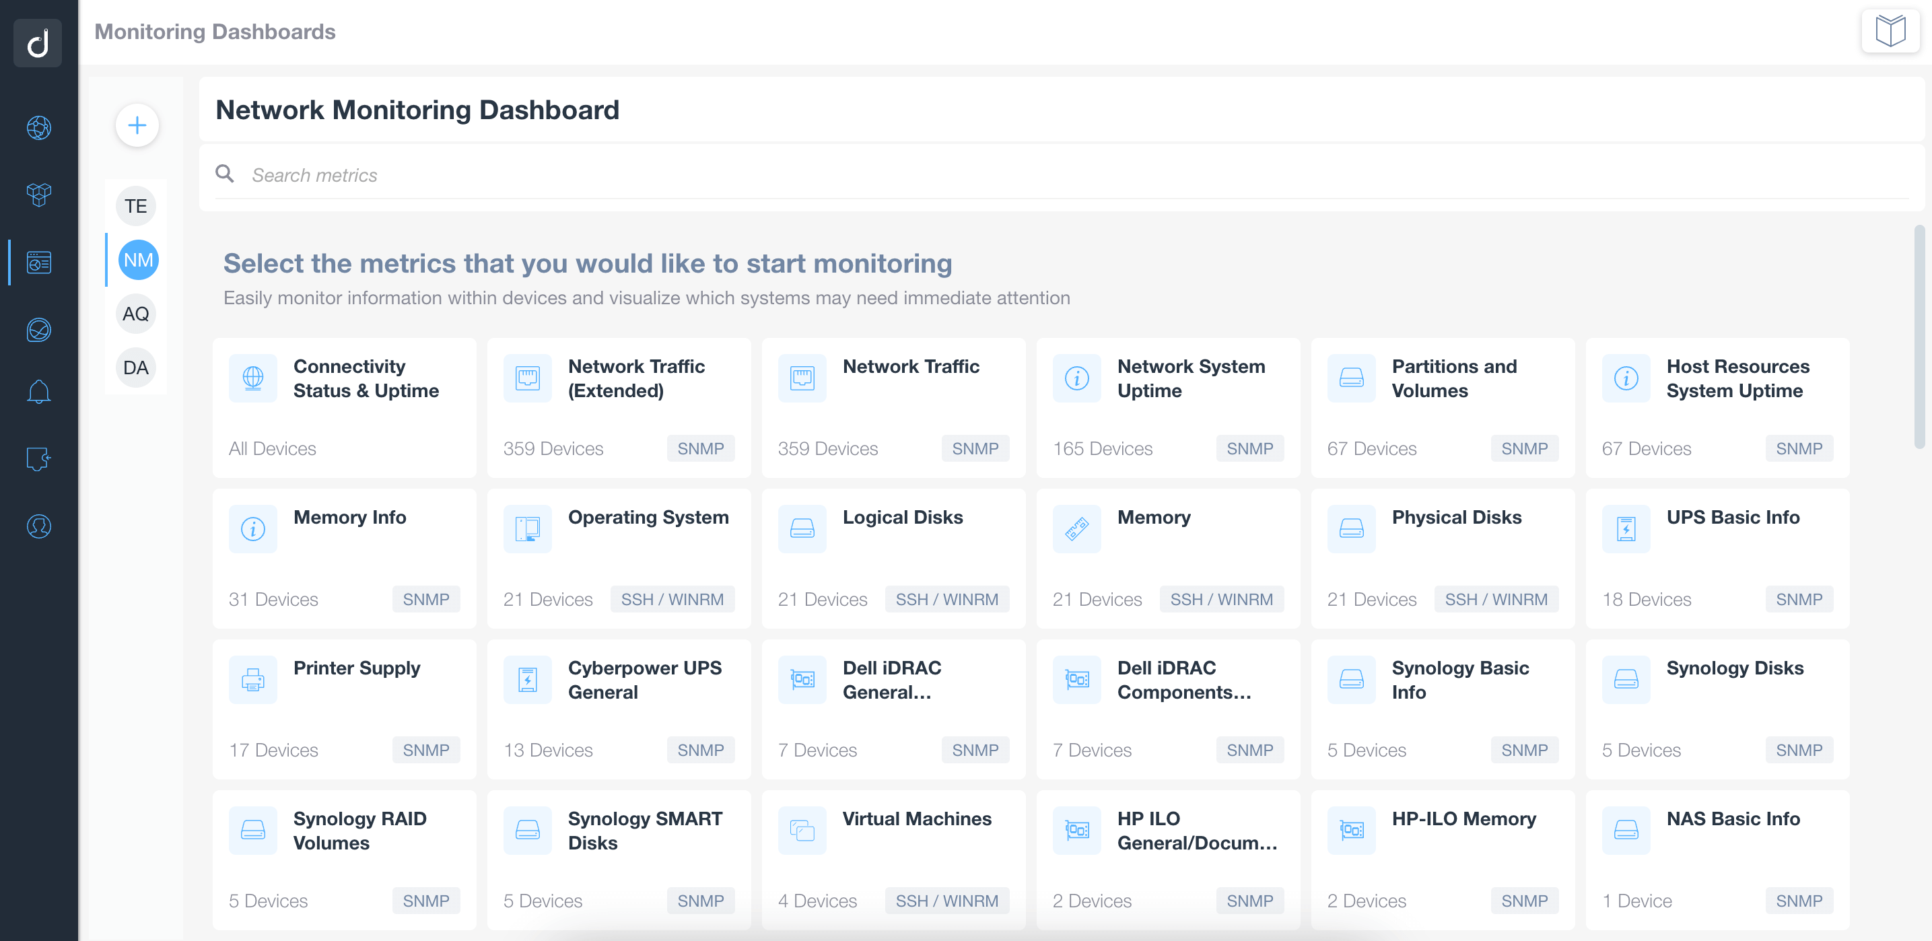Click the notifications bell icon
This screenshot has width=1932, height=941.
point(40,392)
